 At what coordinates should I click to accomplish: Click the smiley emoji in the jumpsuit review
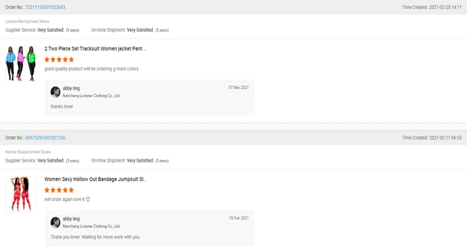[88, 200]
